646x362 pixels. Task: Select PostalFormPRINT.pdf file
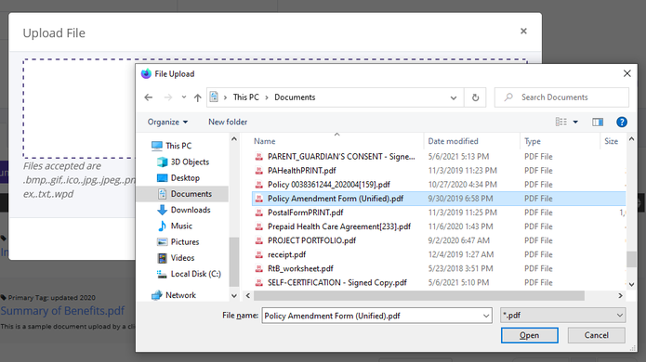pos(305,213)
